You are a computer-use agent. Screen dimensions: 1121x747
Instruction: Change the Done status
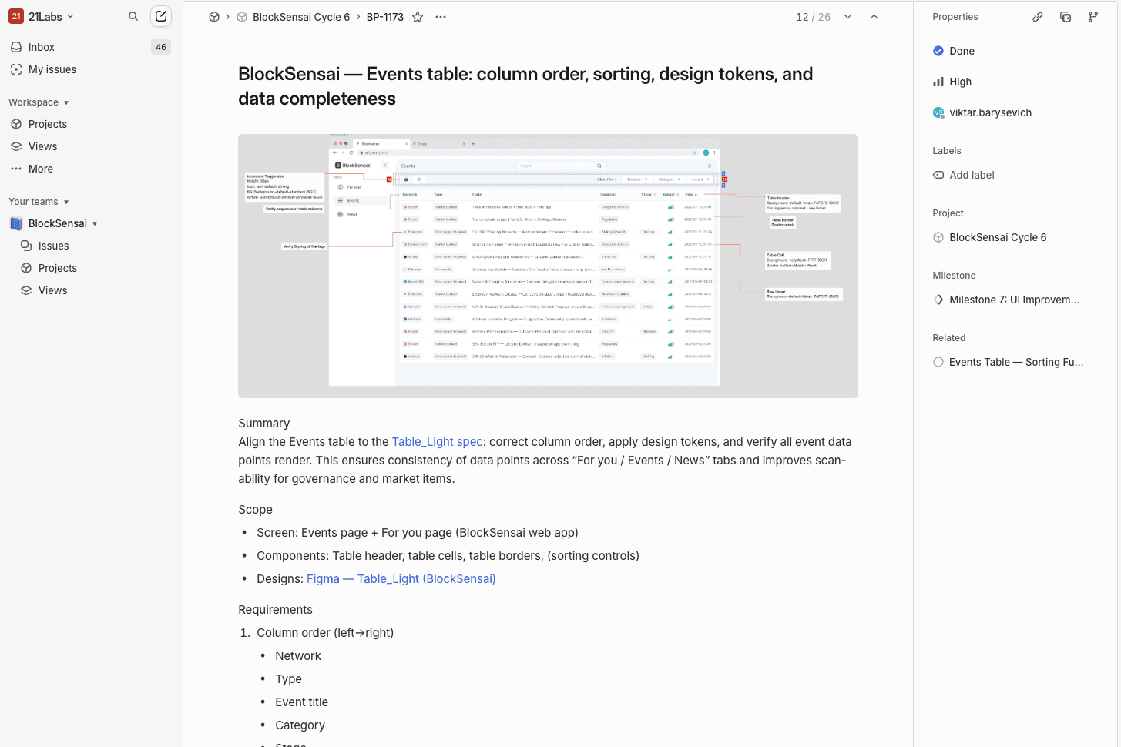pyautogui.click(x=954, y=51)
